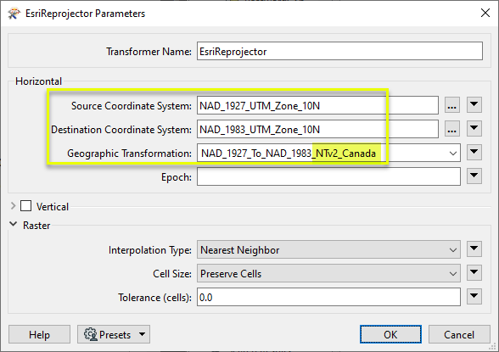Viewport: 499px width, 352px height.
Task: Open Source Coordinate System arrow menu
Action: 474,104
